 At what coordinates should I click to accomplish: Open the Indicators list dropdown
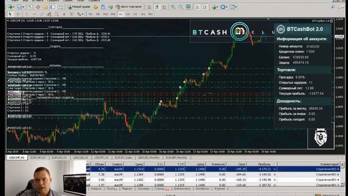[215, 7]
